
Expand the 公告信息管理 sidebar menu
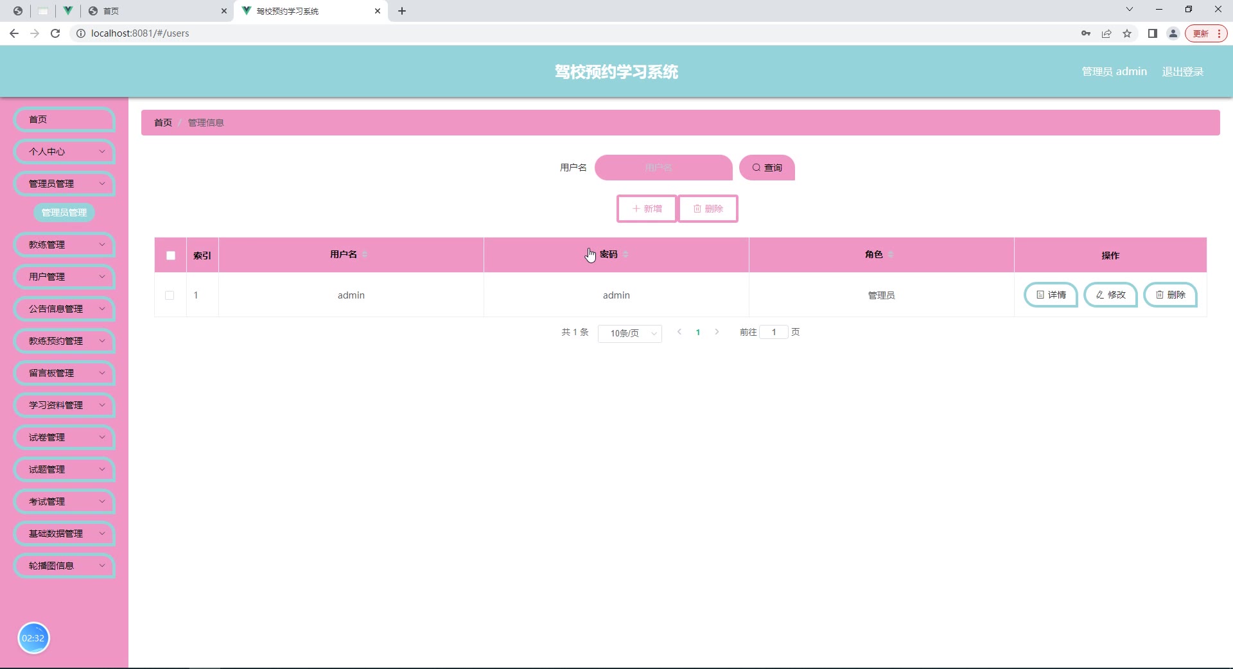pos(64,309)
